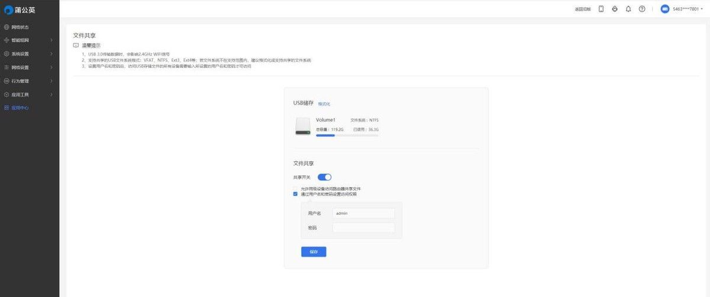The width and height of the screenshot is (710, 297).
Task: Click the blue account avatar icon
Action: coord(664,9)
